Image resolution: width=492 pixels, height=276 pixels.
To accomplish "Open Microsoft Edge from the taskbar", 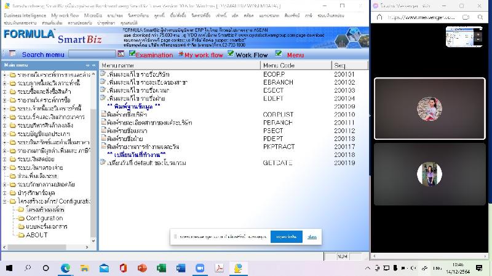I will (66, 268).
